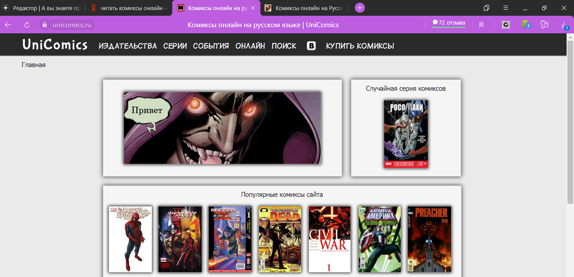Open the downloads arrow icon
This screenshot has height=277, width=574.
[x=564, y=25]
